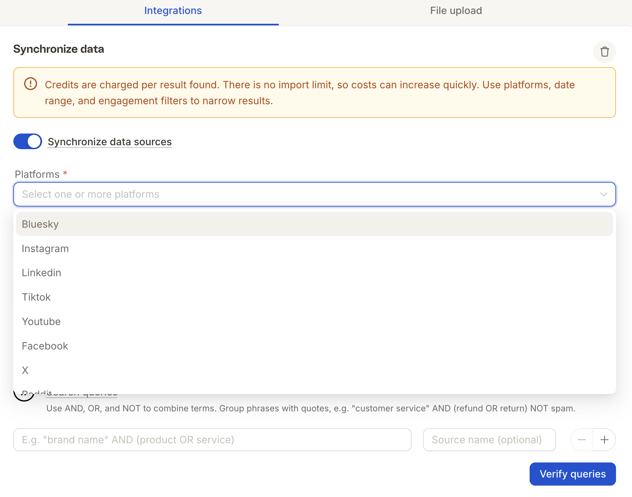Collapse the Platforms dropdown chevron
The height and width of the screenshot is (497, 632).
[604, 194]
